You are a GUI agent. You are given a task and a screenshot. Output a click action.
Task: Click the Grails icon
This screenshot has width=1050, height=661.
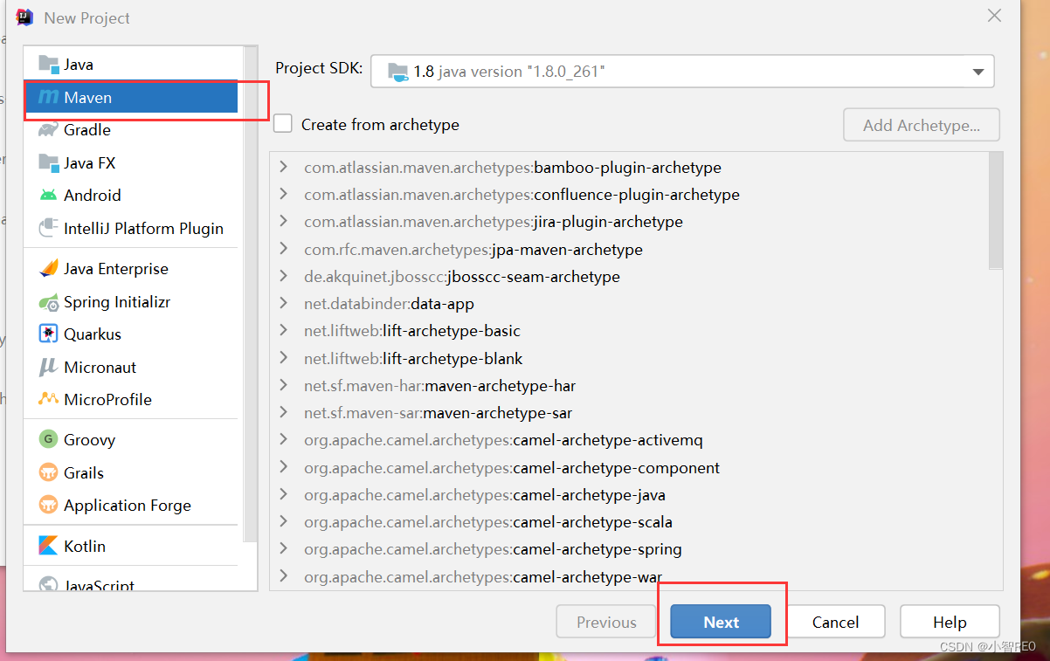coord(48,472)
